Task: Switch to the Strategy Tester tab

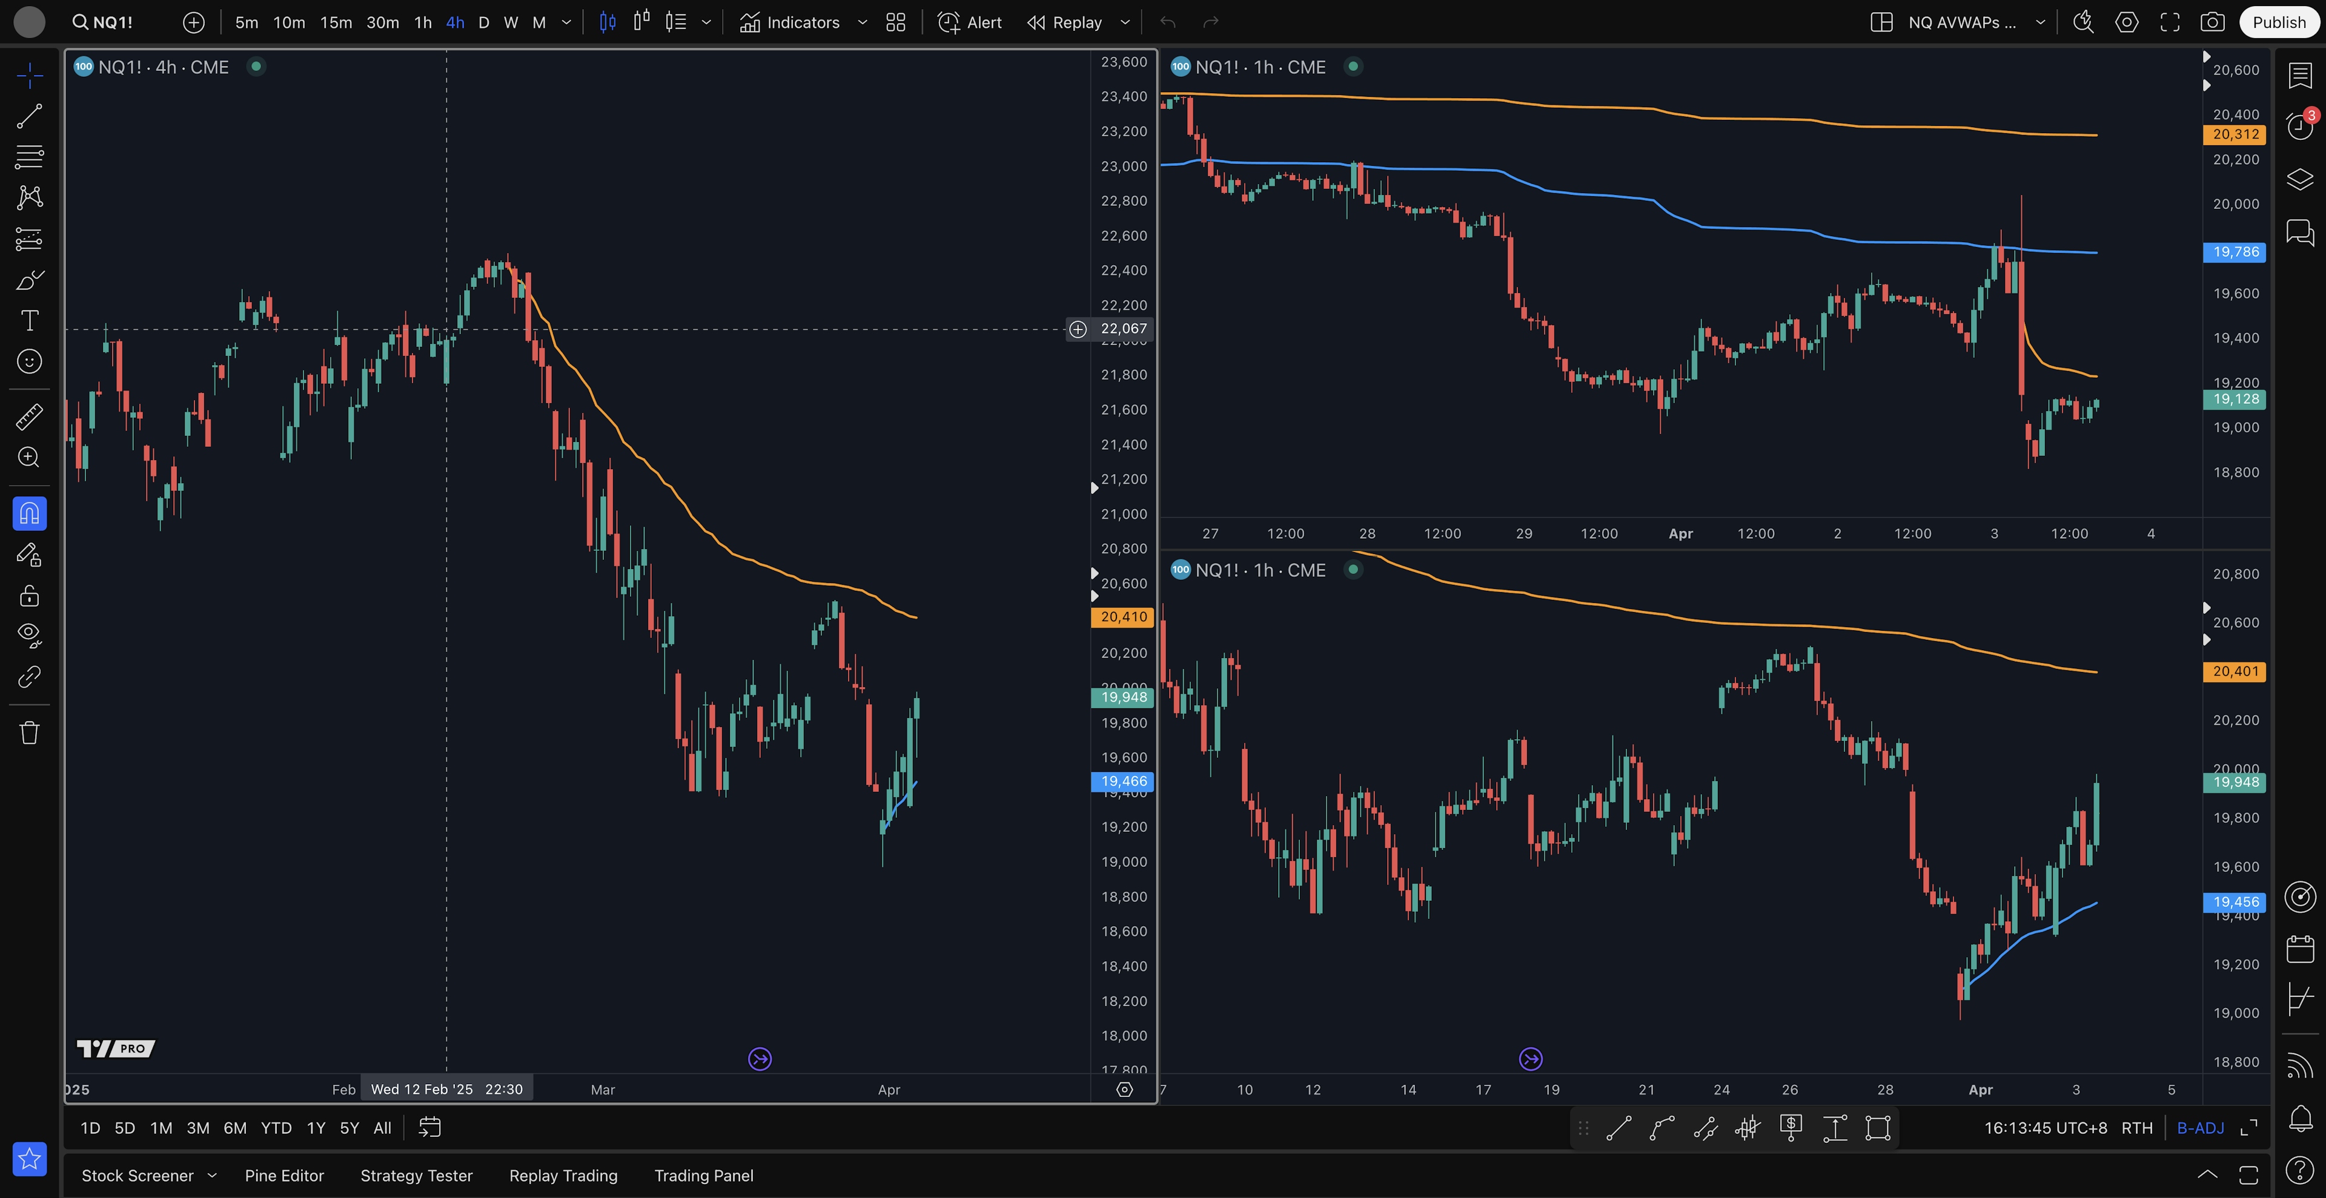Action: (416, 1176)
